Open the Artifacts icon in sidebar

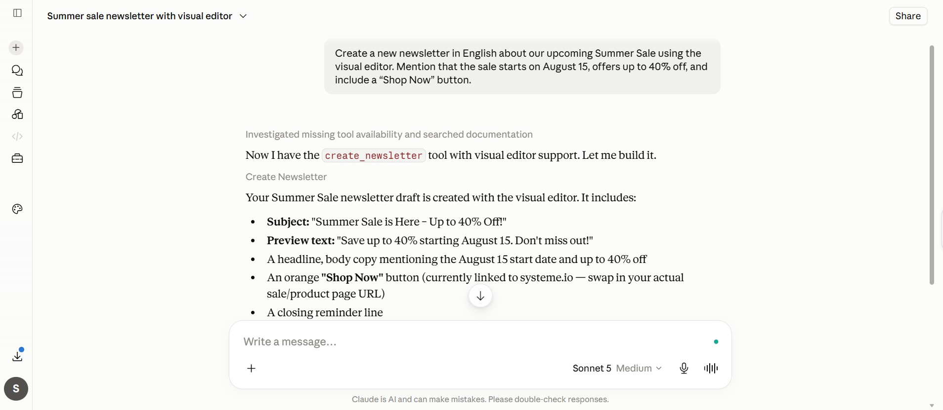[17, 114]
